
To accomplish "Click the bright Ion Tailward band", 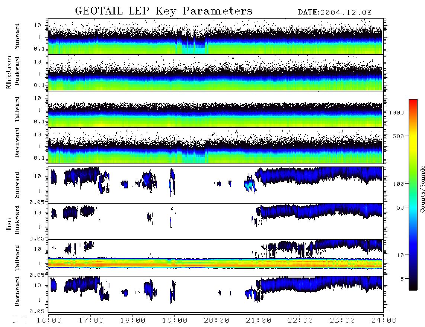I will coord(215,263).
